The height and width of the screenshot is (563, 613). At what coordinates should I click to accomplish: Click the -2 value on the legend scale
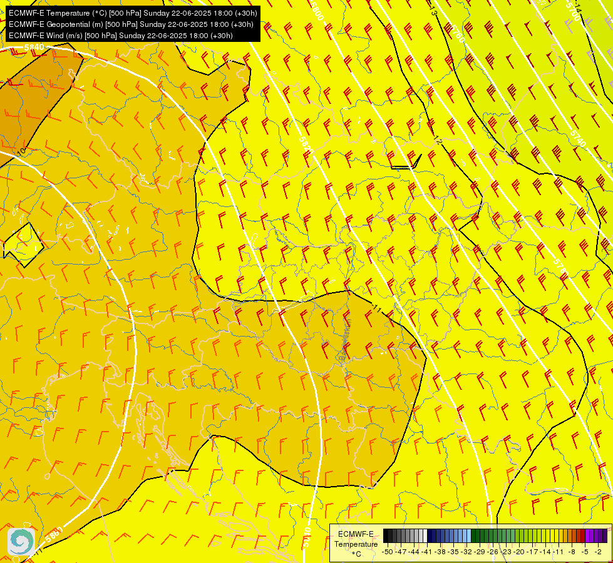[598, 552]
